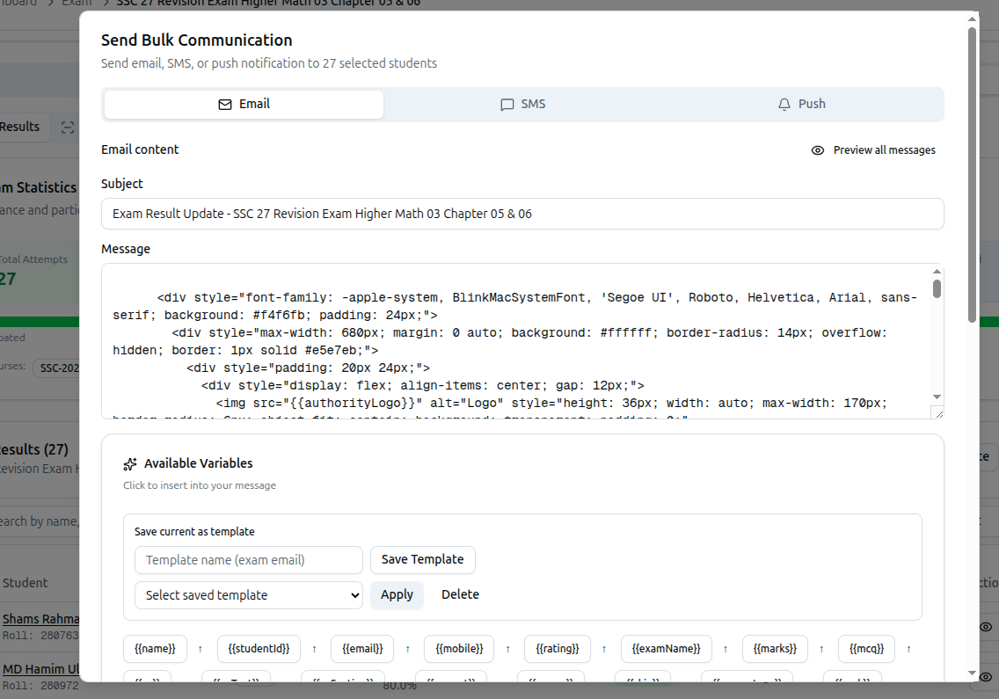
Task: Insert the {{name}} variable
Action: coord(155,649)
